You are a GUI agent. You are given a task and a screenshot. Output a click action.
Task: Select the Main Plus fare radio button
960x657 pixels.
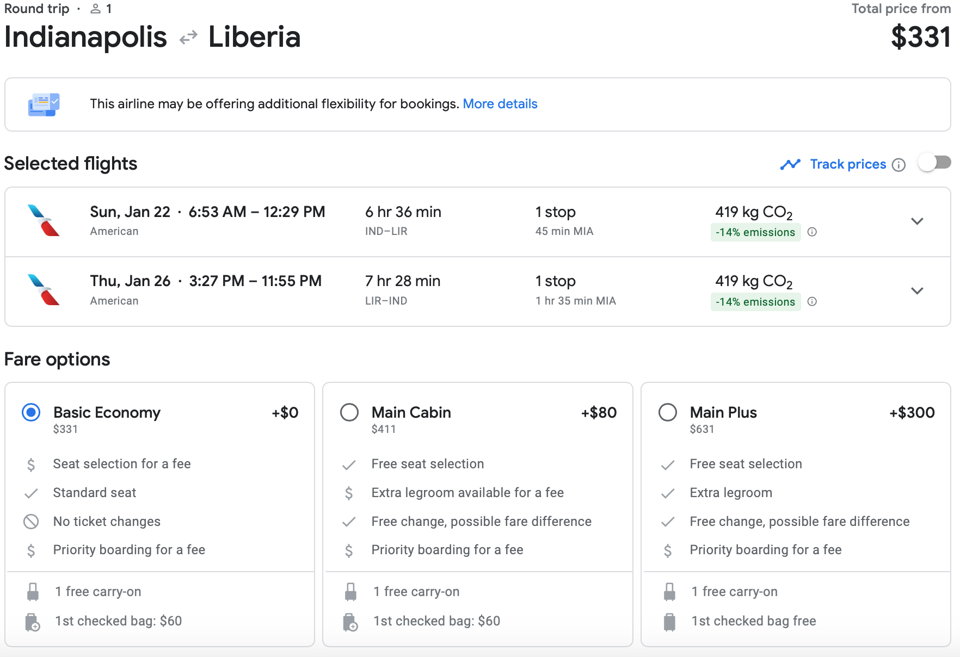[x=667, y=412]
